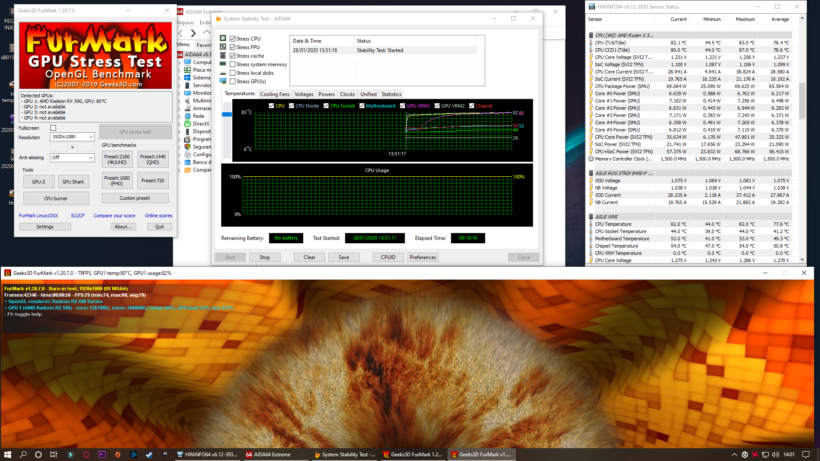Switch to Voltages tab
The width and height of the screenshot is (820, 461).
click(304, 94)
